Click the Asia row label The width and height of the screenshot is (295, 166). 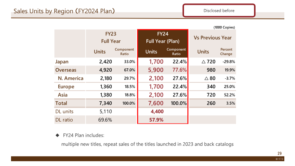[63, 95]
